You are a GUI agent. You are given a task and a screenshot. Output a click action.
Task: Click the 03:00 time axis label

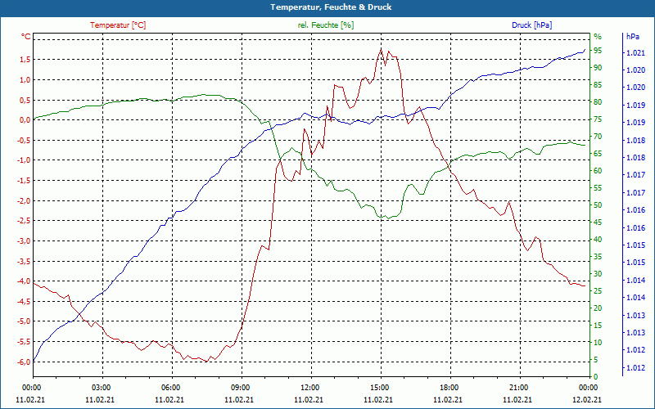[x=101, y=387]
